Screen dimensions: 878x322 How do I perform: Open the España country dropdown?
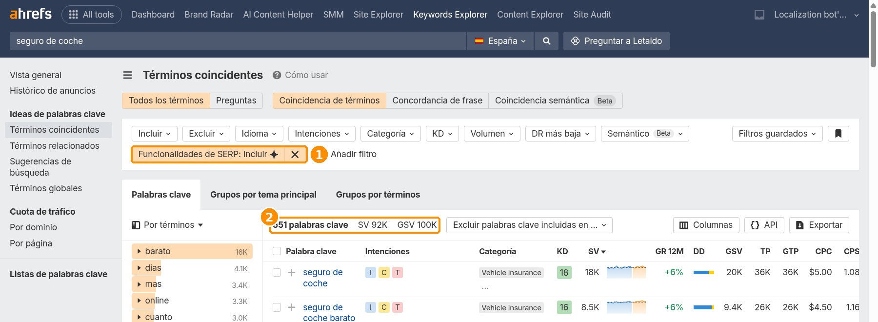500,41
